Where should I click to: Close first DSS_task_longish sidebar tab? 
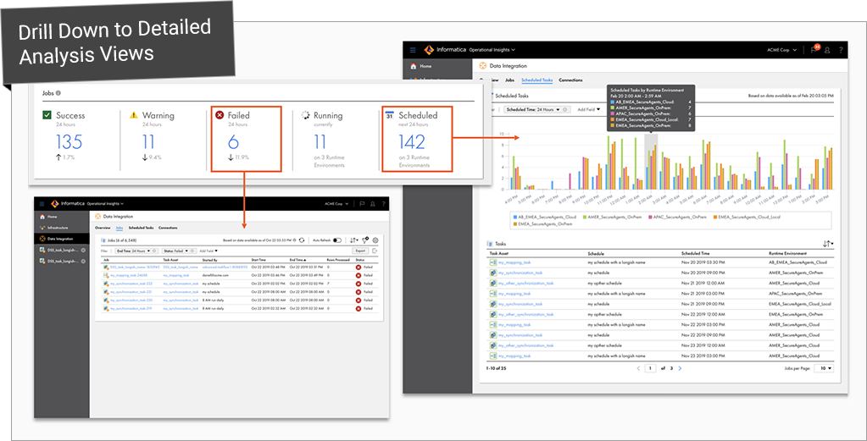coord(84,250)
